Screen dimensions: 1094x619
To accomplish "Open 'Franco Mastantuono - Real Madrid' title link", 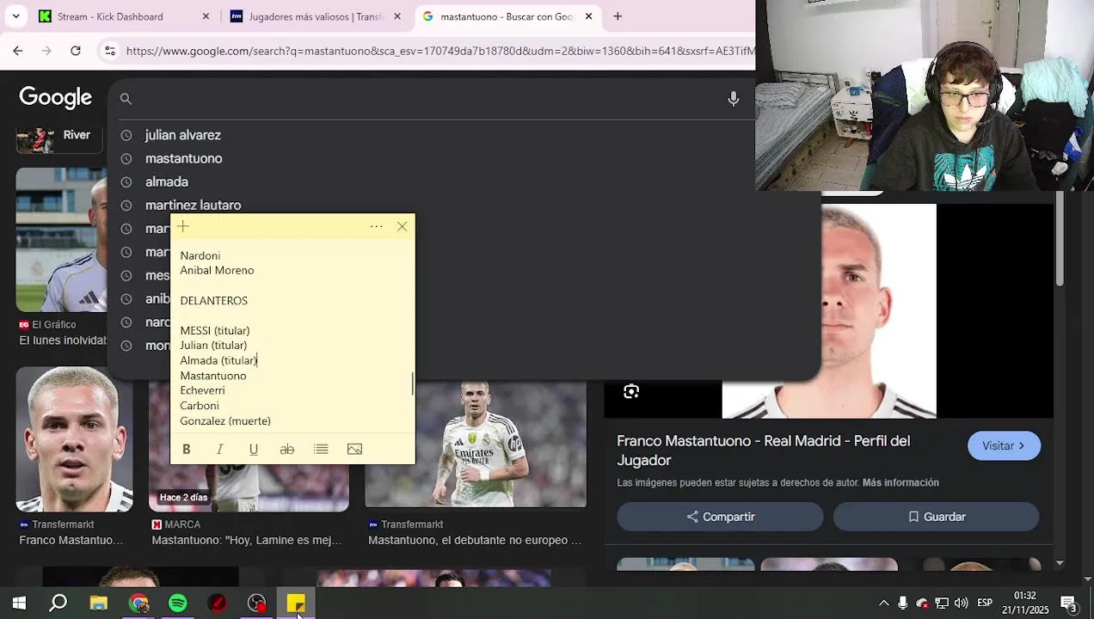I will click(x=763, y=450).
